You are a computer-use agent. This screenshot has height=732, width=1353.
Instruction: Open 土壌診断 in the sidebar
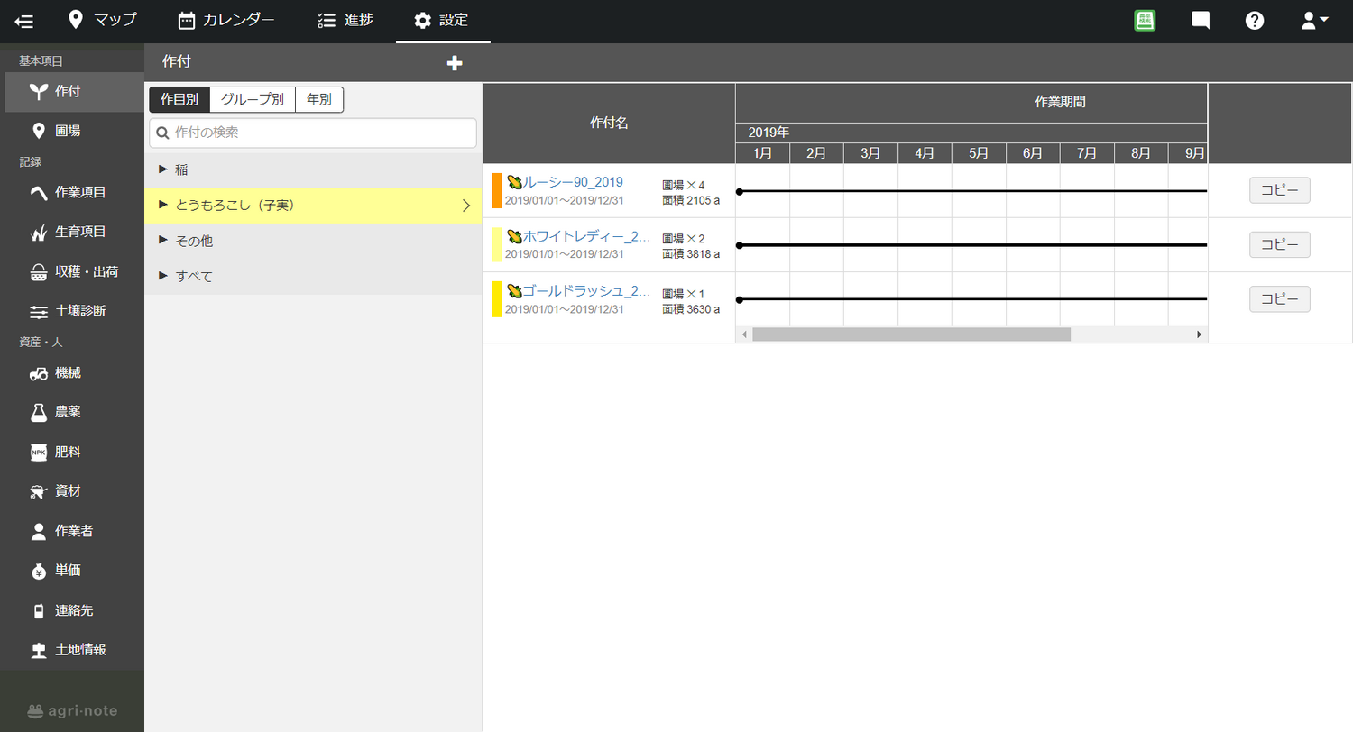click(x=72, y=311)
